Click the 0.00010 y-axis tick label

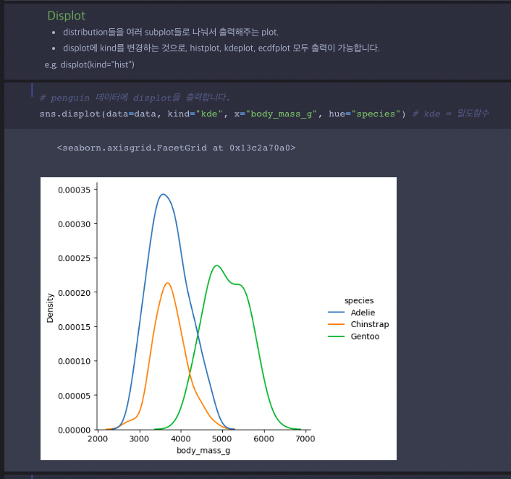[x=75, y=361]
